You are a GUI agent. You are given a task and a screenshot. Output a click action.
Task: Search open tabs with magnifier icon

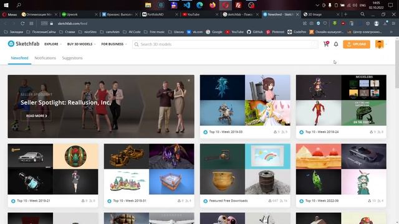point(362,14)
